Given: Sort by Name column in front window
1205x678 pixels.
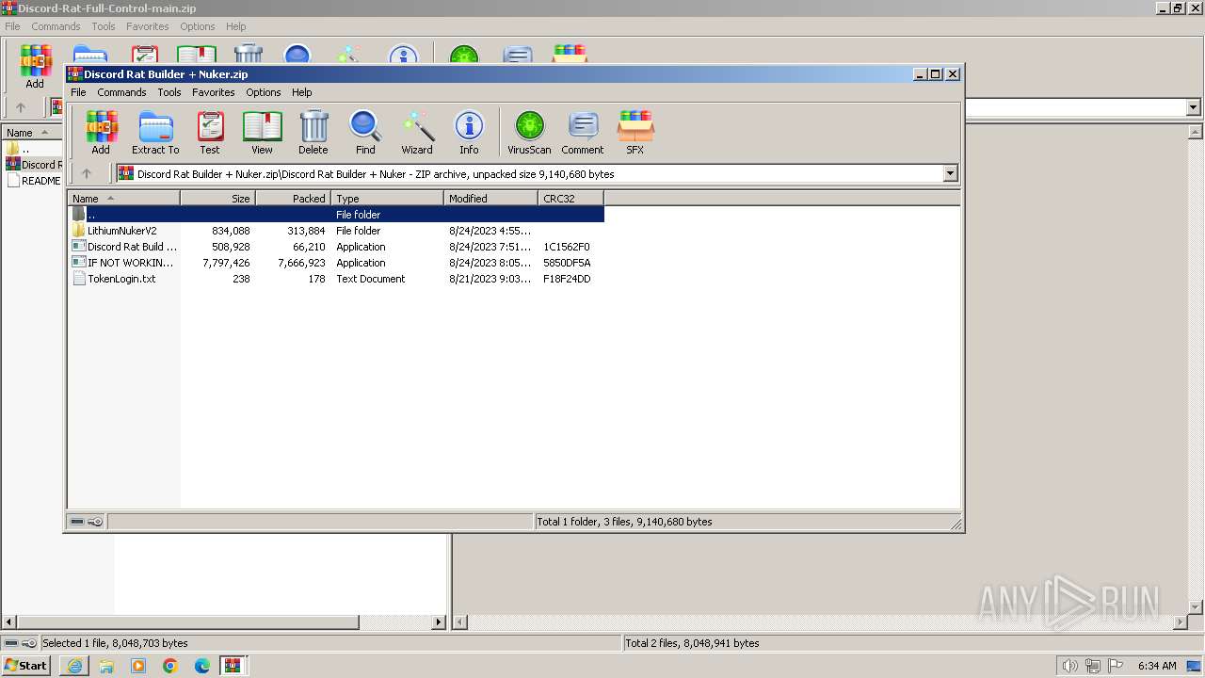Looking at the screenshot, I should pos(123,199).
